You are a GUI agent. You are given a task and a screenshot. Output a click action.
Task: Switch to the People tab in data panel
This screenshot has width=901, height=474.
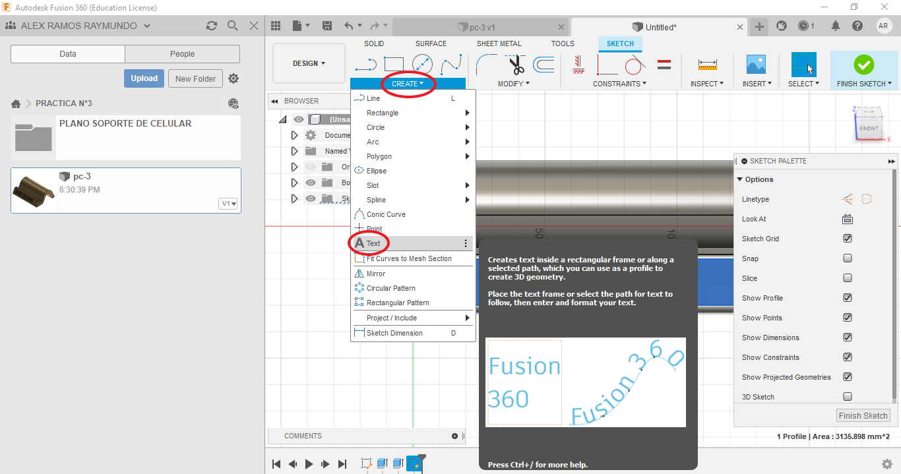pyautogui.click(x=182, y=54)
